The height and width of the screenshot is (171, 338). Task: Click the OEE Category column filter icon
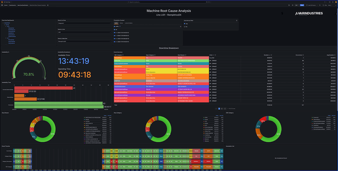tap(124, 55)
